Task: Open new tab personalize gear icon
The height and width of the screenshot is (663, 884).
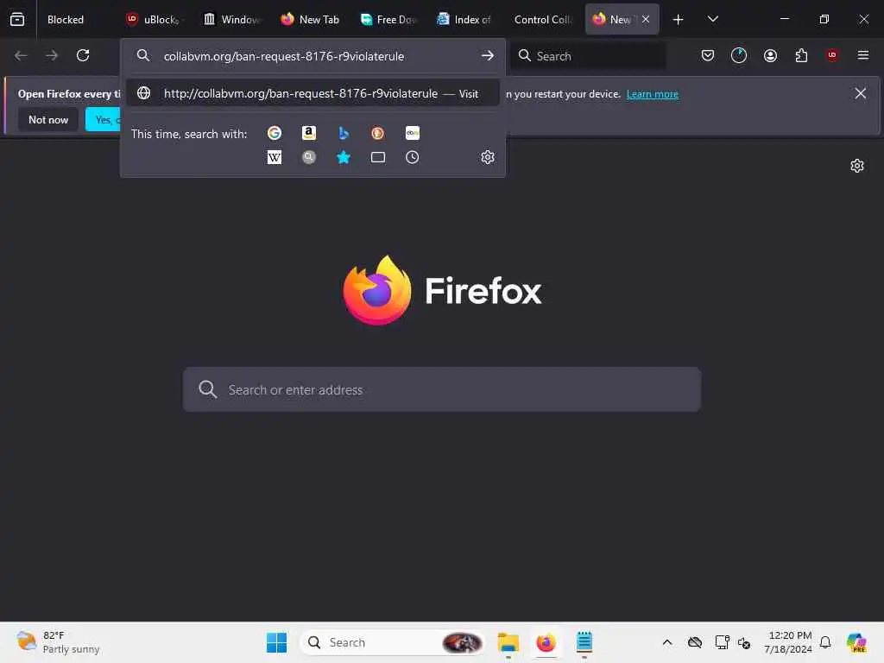Action: point(857,166)
